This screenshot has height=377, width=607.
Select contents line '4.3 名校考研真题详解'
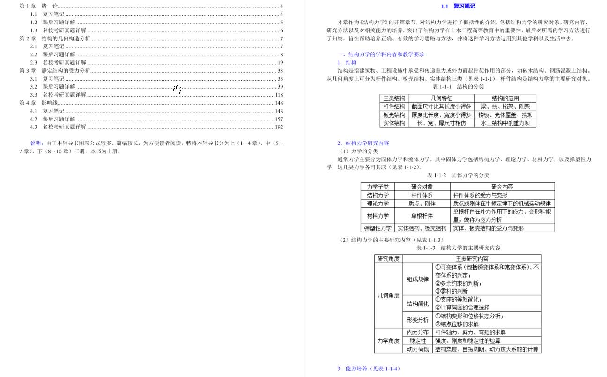click(x=156, y=127)
